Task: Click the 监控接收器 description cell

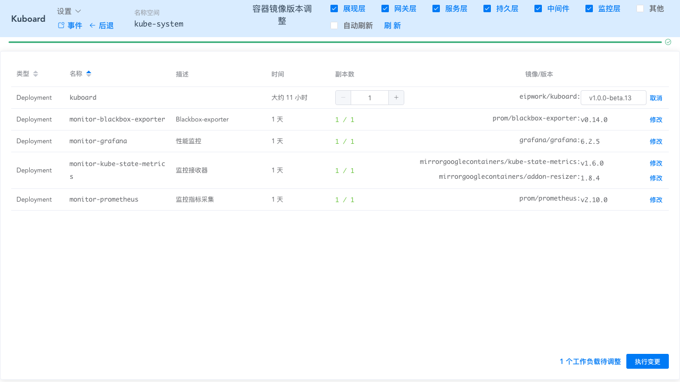Action: (192, 170)
